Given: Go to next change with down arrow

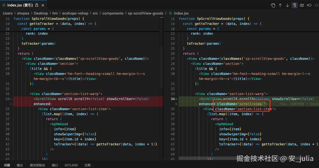Looking at the screenshot, I should pyautogui.click(x=287, y=5).
